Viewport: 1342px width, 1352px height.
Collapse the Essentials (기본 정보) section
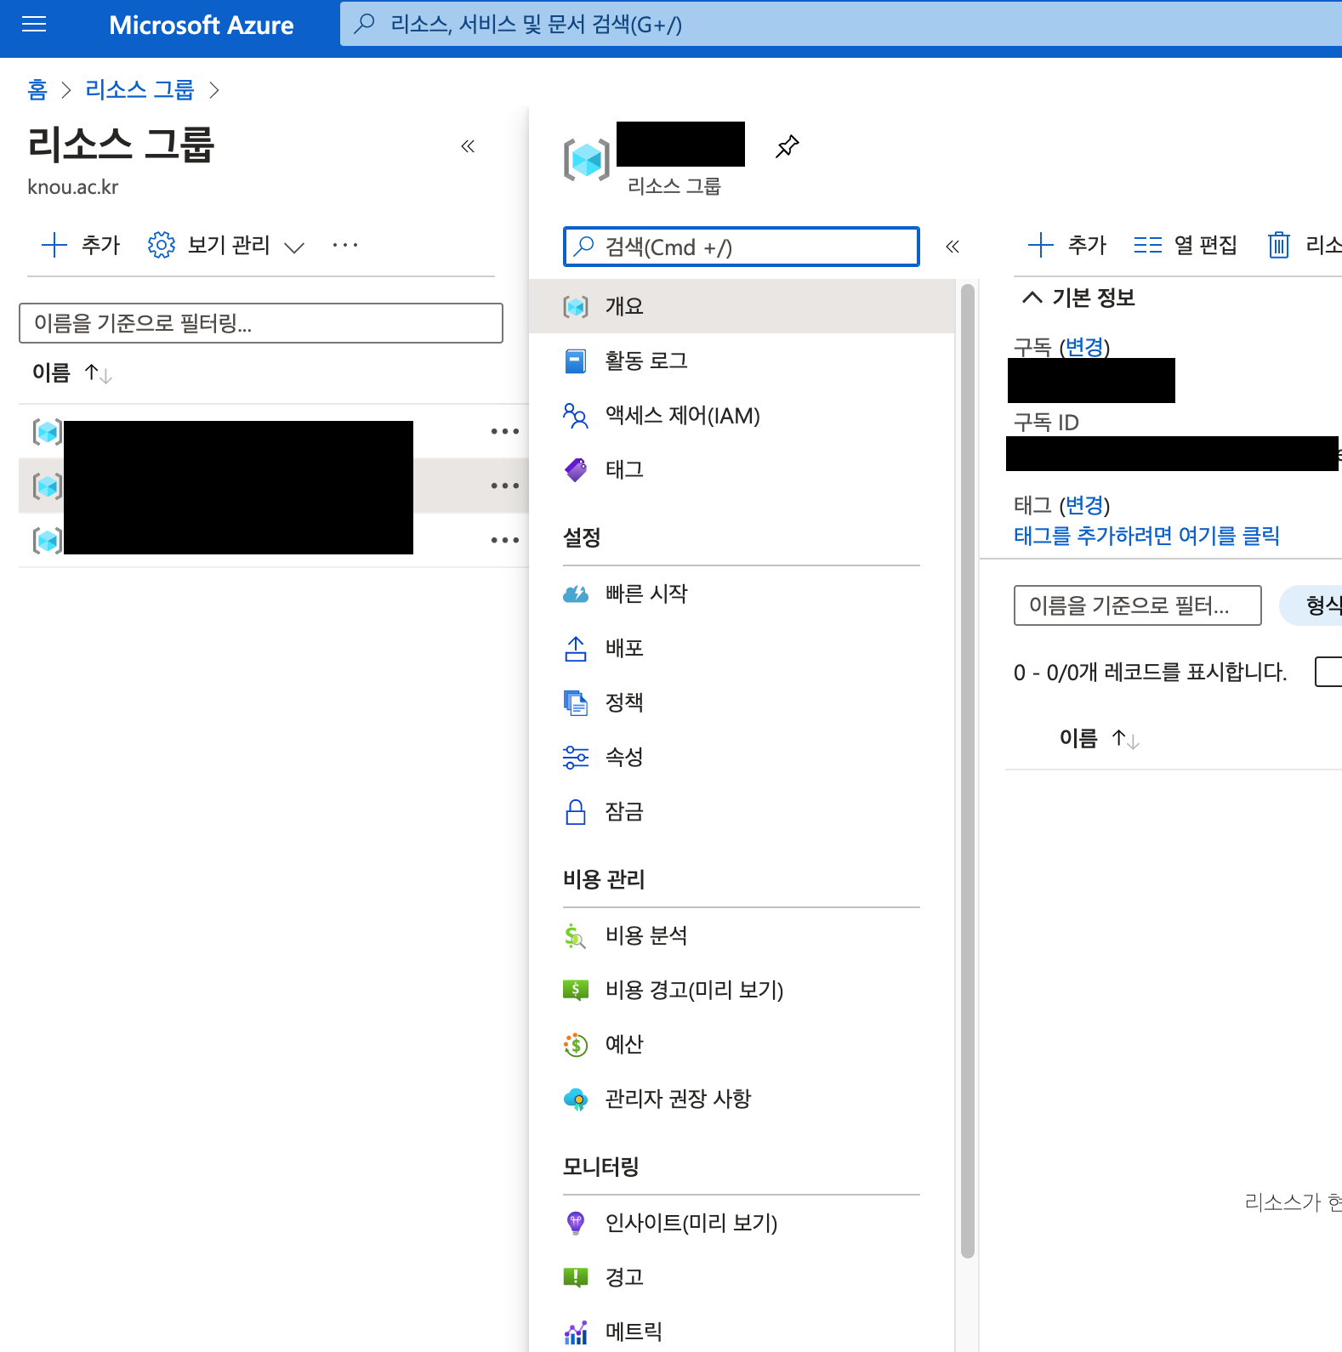[x=1032, y=298]
